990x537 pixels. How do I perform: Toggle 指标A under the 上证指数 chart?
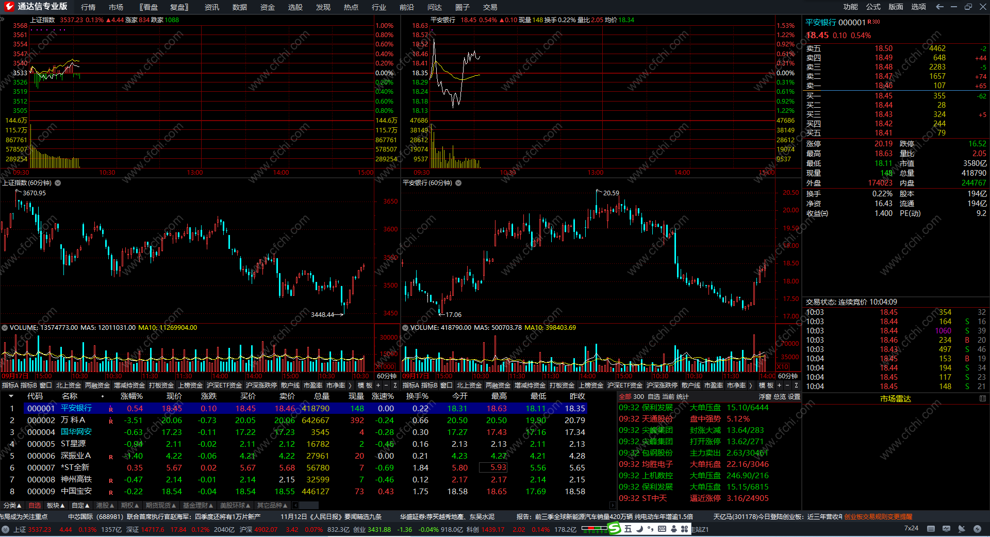coord(10,385)
